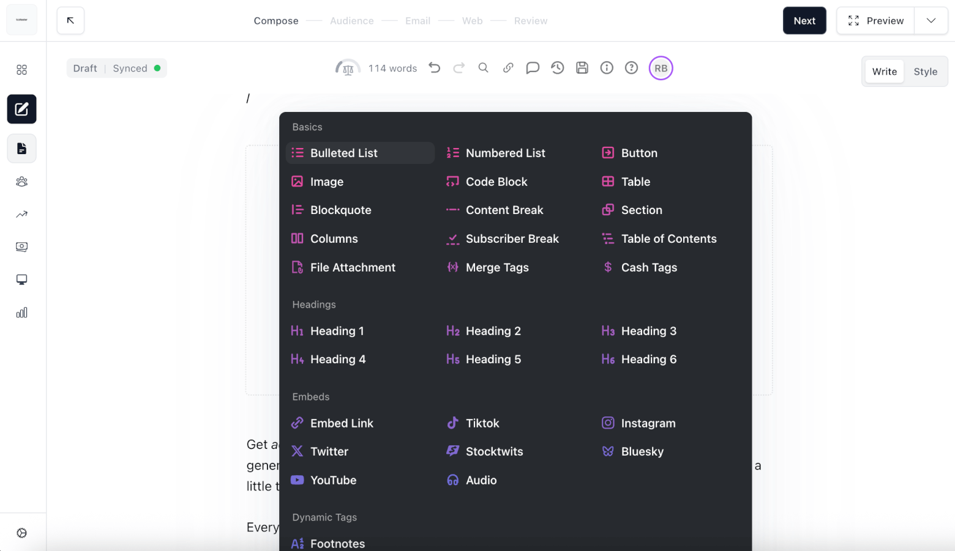The height and width of the screenshot is (551, 955).
Task: Switch to Style mode
Action: coord(925,71)
